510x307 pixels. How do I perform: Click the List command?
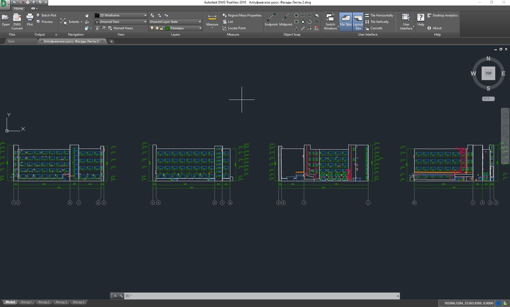(x=228, y=22)
